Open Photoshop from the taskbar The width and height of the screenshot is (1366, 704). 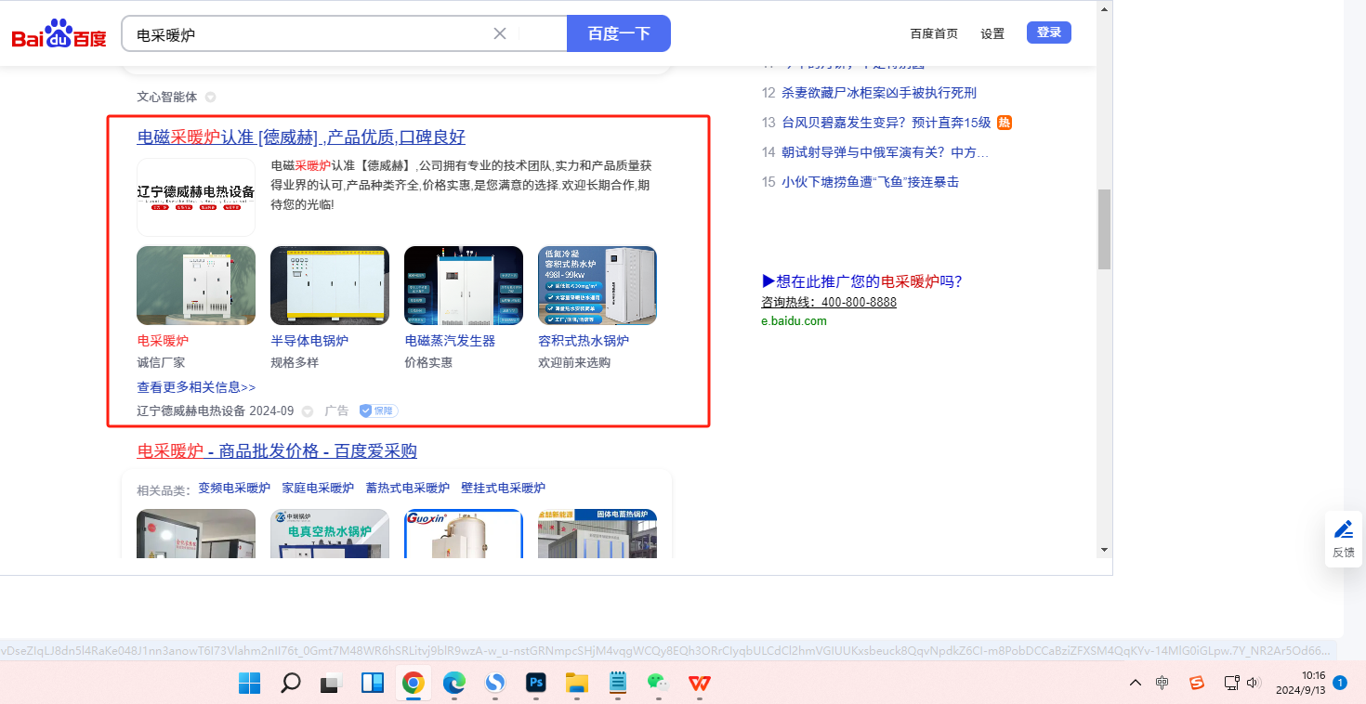[535, 684]
